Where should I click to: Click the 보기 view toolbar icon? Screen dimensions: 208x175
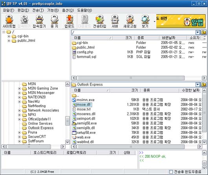145,21
